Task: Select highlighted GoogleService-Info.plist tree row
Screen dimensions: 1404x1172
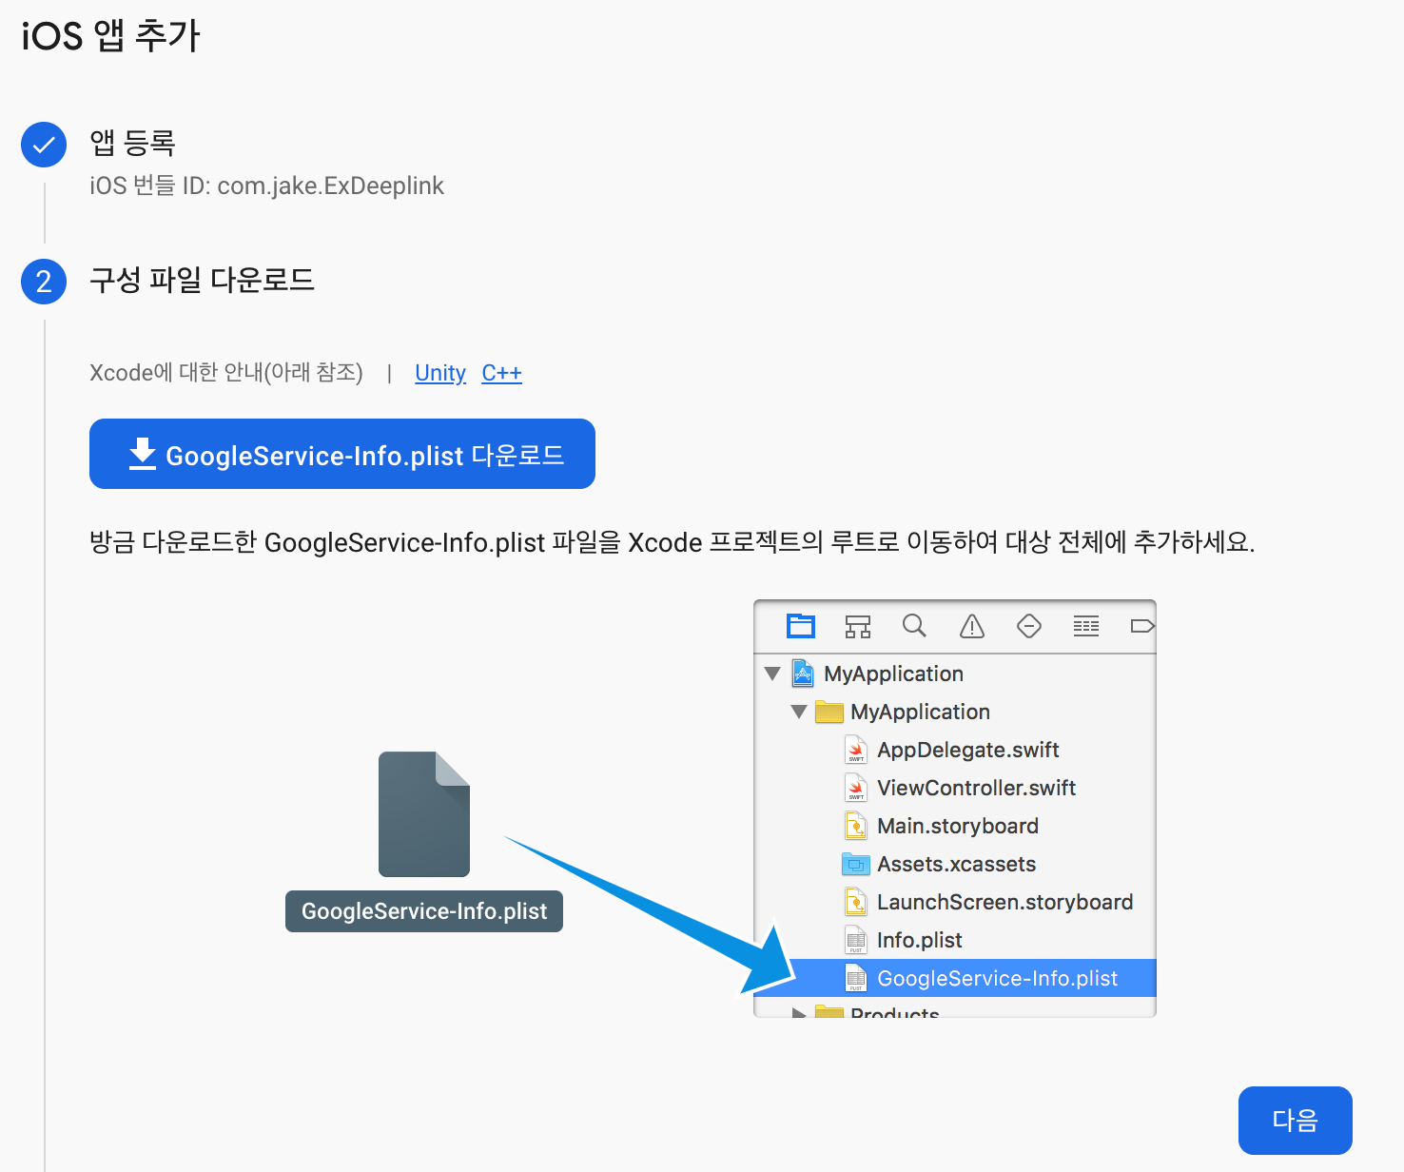Action: click(955, 978)
